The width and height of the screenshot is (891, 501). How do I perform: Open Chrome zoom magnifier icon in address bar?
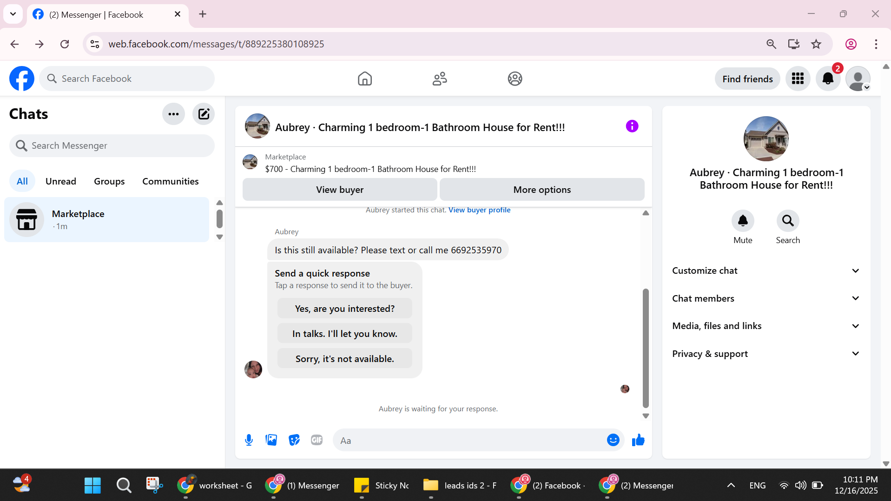(x=771, y=44)
